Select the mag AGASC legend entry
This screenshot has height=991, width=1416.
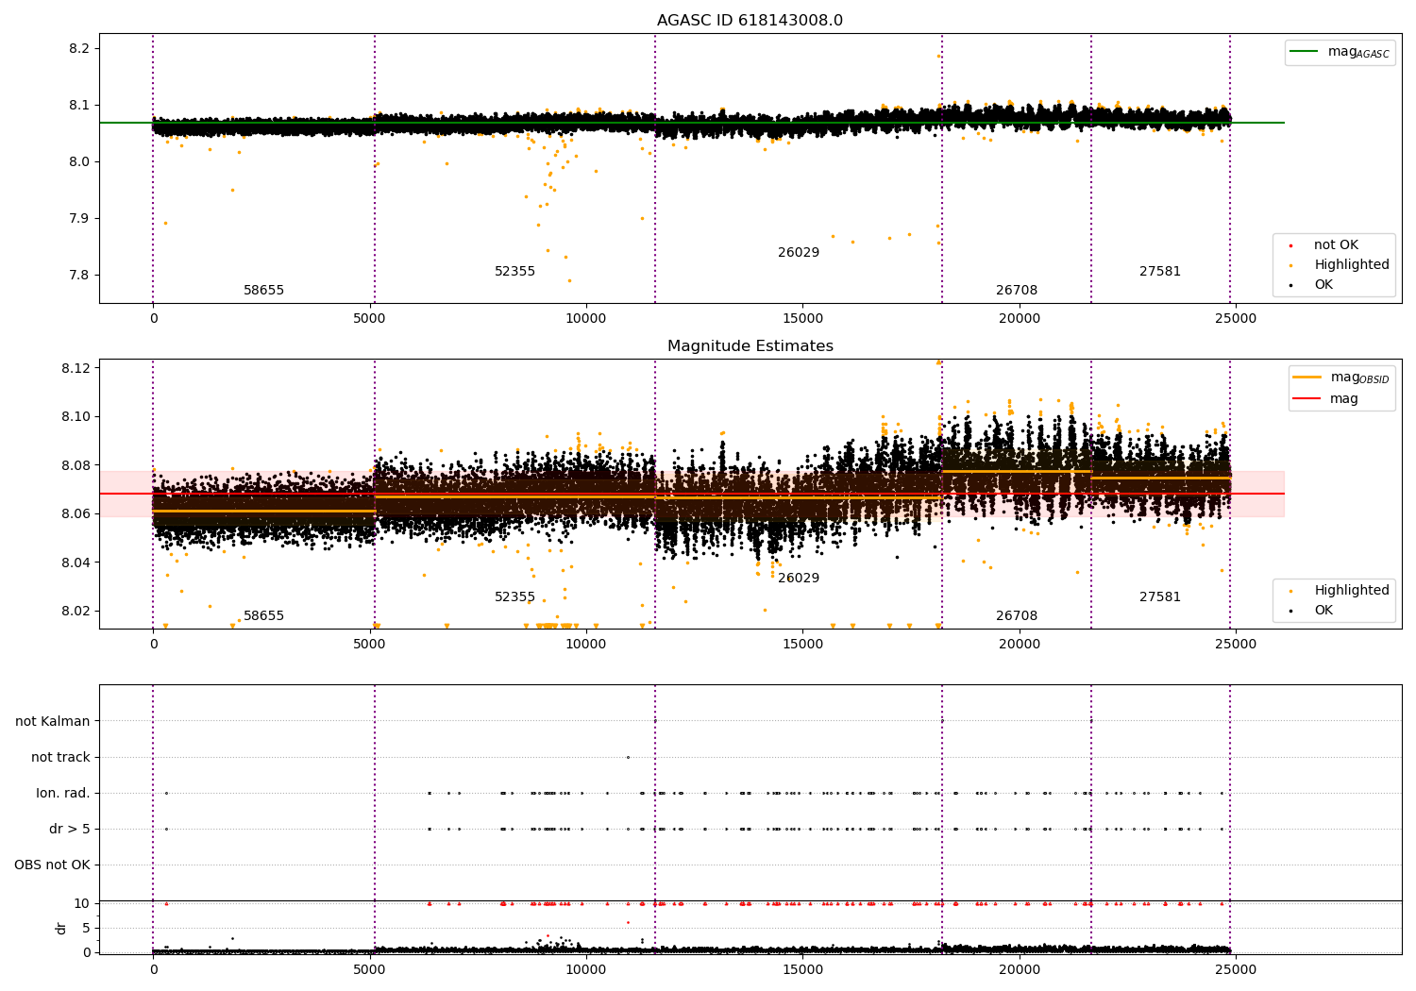[x=1358, y=52]
